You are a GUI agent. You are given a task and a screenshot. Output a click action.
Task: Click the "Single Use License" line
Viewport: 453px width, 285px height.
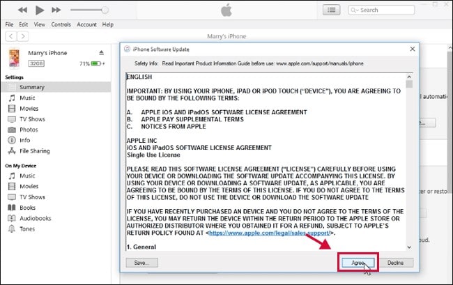click(x=153, y=155)
